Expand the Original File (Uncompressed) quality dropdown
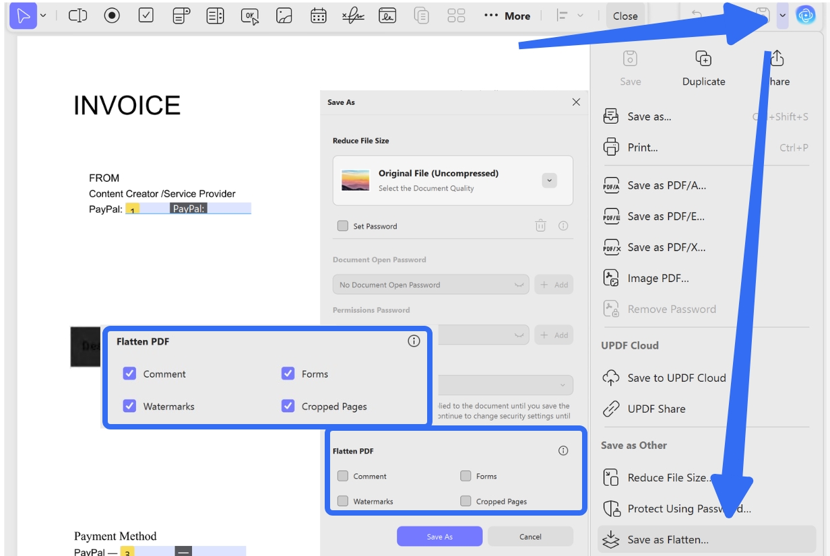 pyautogui.click(x=549, y=180)
